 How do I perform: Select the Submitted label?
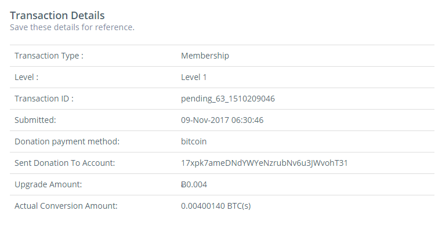click(35, 120)
